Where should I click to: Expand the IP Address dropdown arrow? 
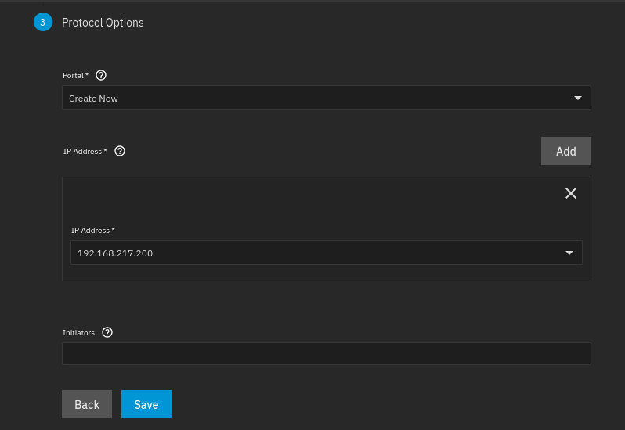(569, 253)
